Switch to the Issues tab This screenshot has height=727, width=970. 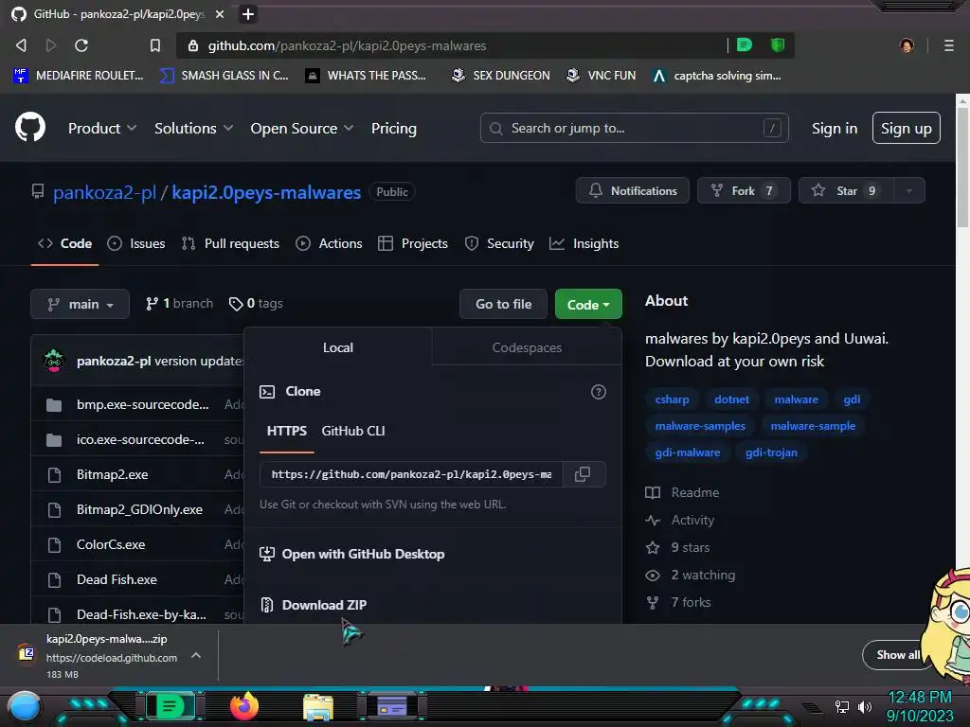[x=136, y=243]
